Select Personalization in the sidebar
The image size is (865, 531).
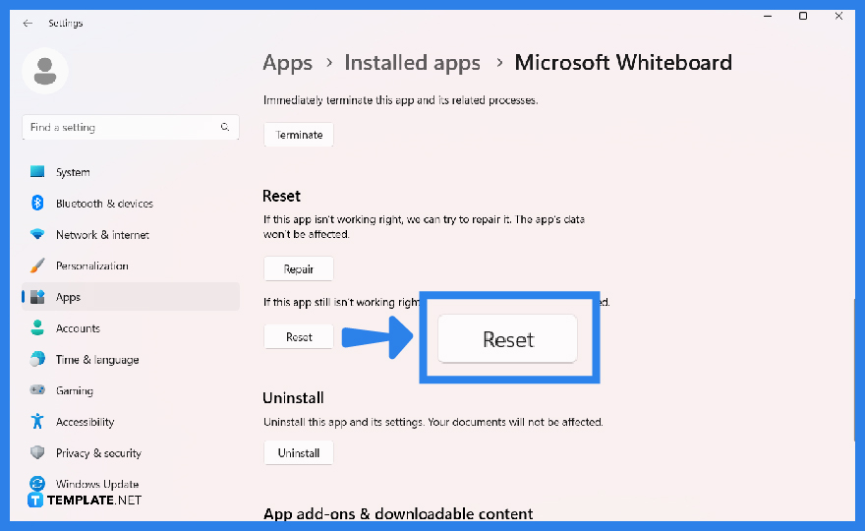(x=131, y=265)
